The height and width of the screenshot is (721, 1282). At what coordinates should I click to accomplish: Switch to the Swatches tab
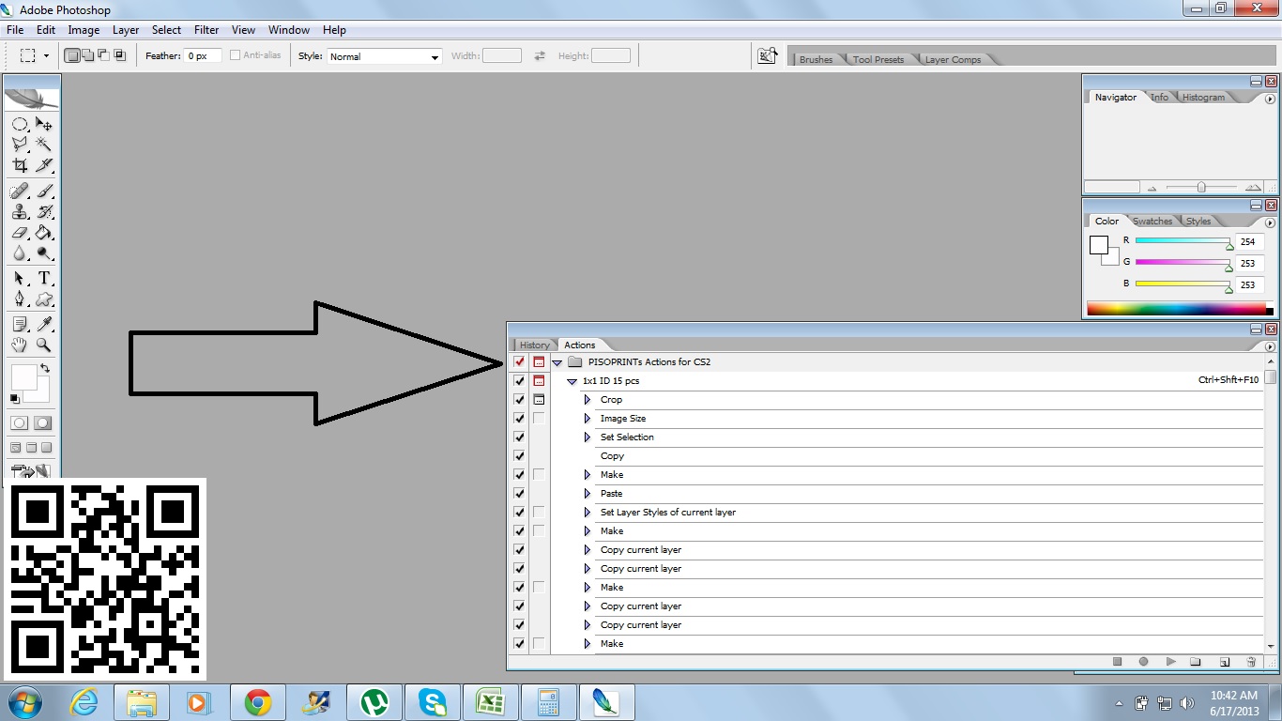(1152, 221)
